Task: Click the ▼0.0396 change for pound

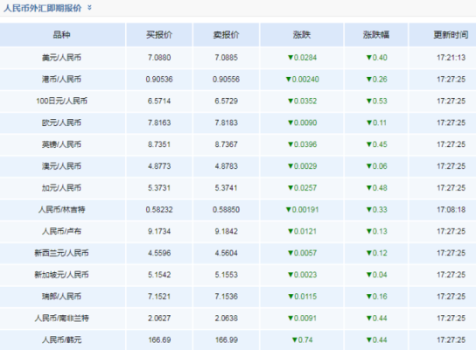Action: tap(302, 144)
